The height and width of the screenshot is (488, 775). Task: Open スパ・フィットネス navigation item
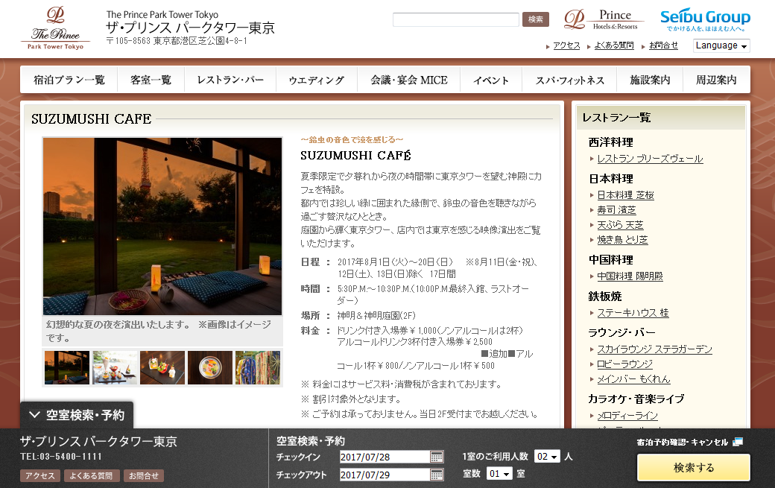(x=570, y=80)
